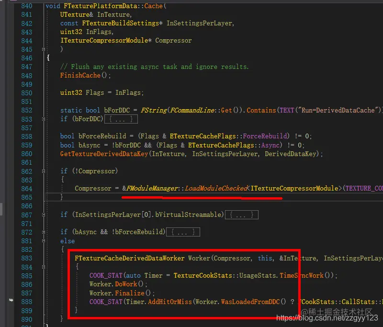Click FTexturePlatformData in the function signature
The image size is (383, 327).
tap(100, 6)
